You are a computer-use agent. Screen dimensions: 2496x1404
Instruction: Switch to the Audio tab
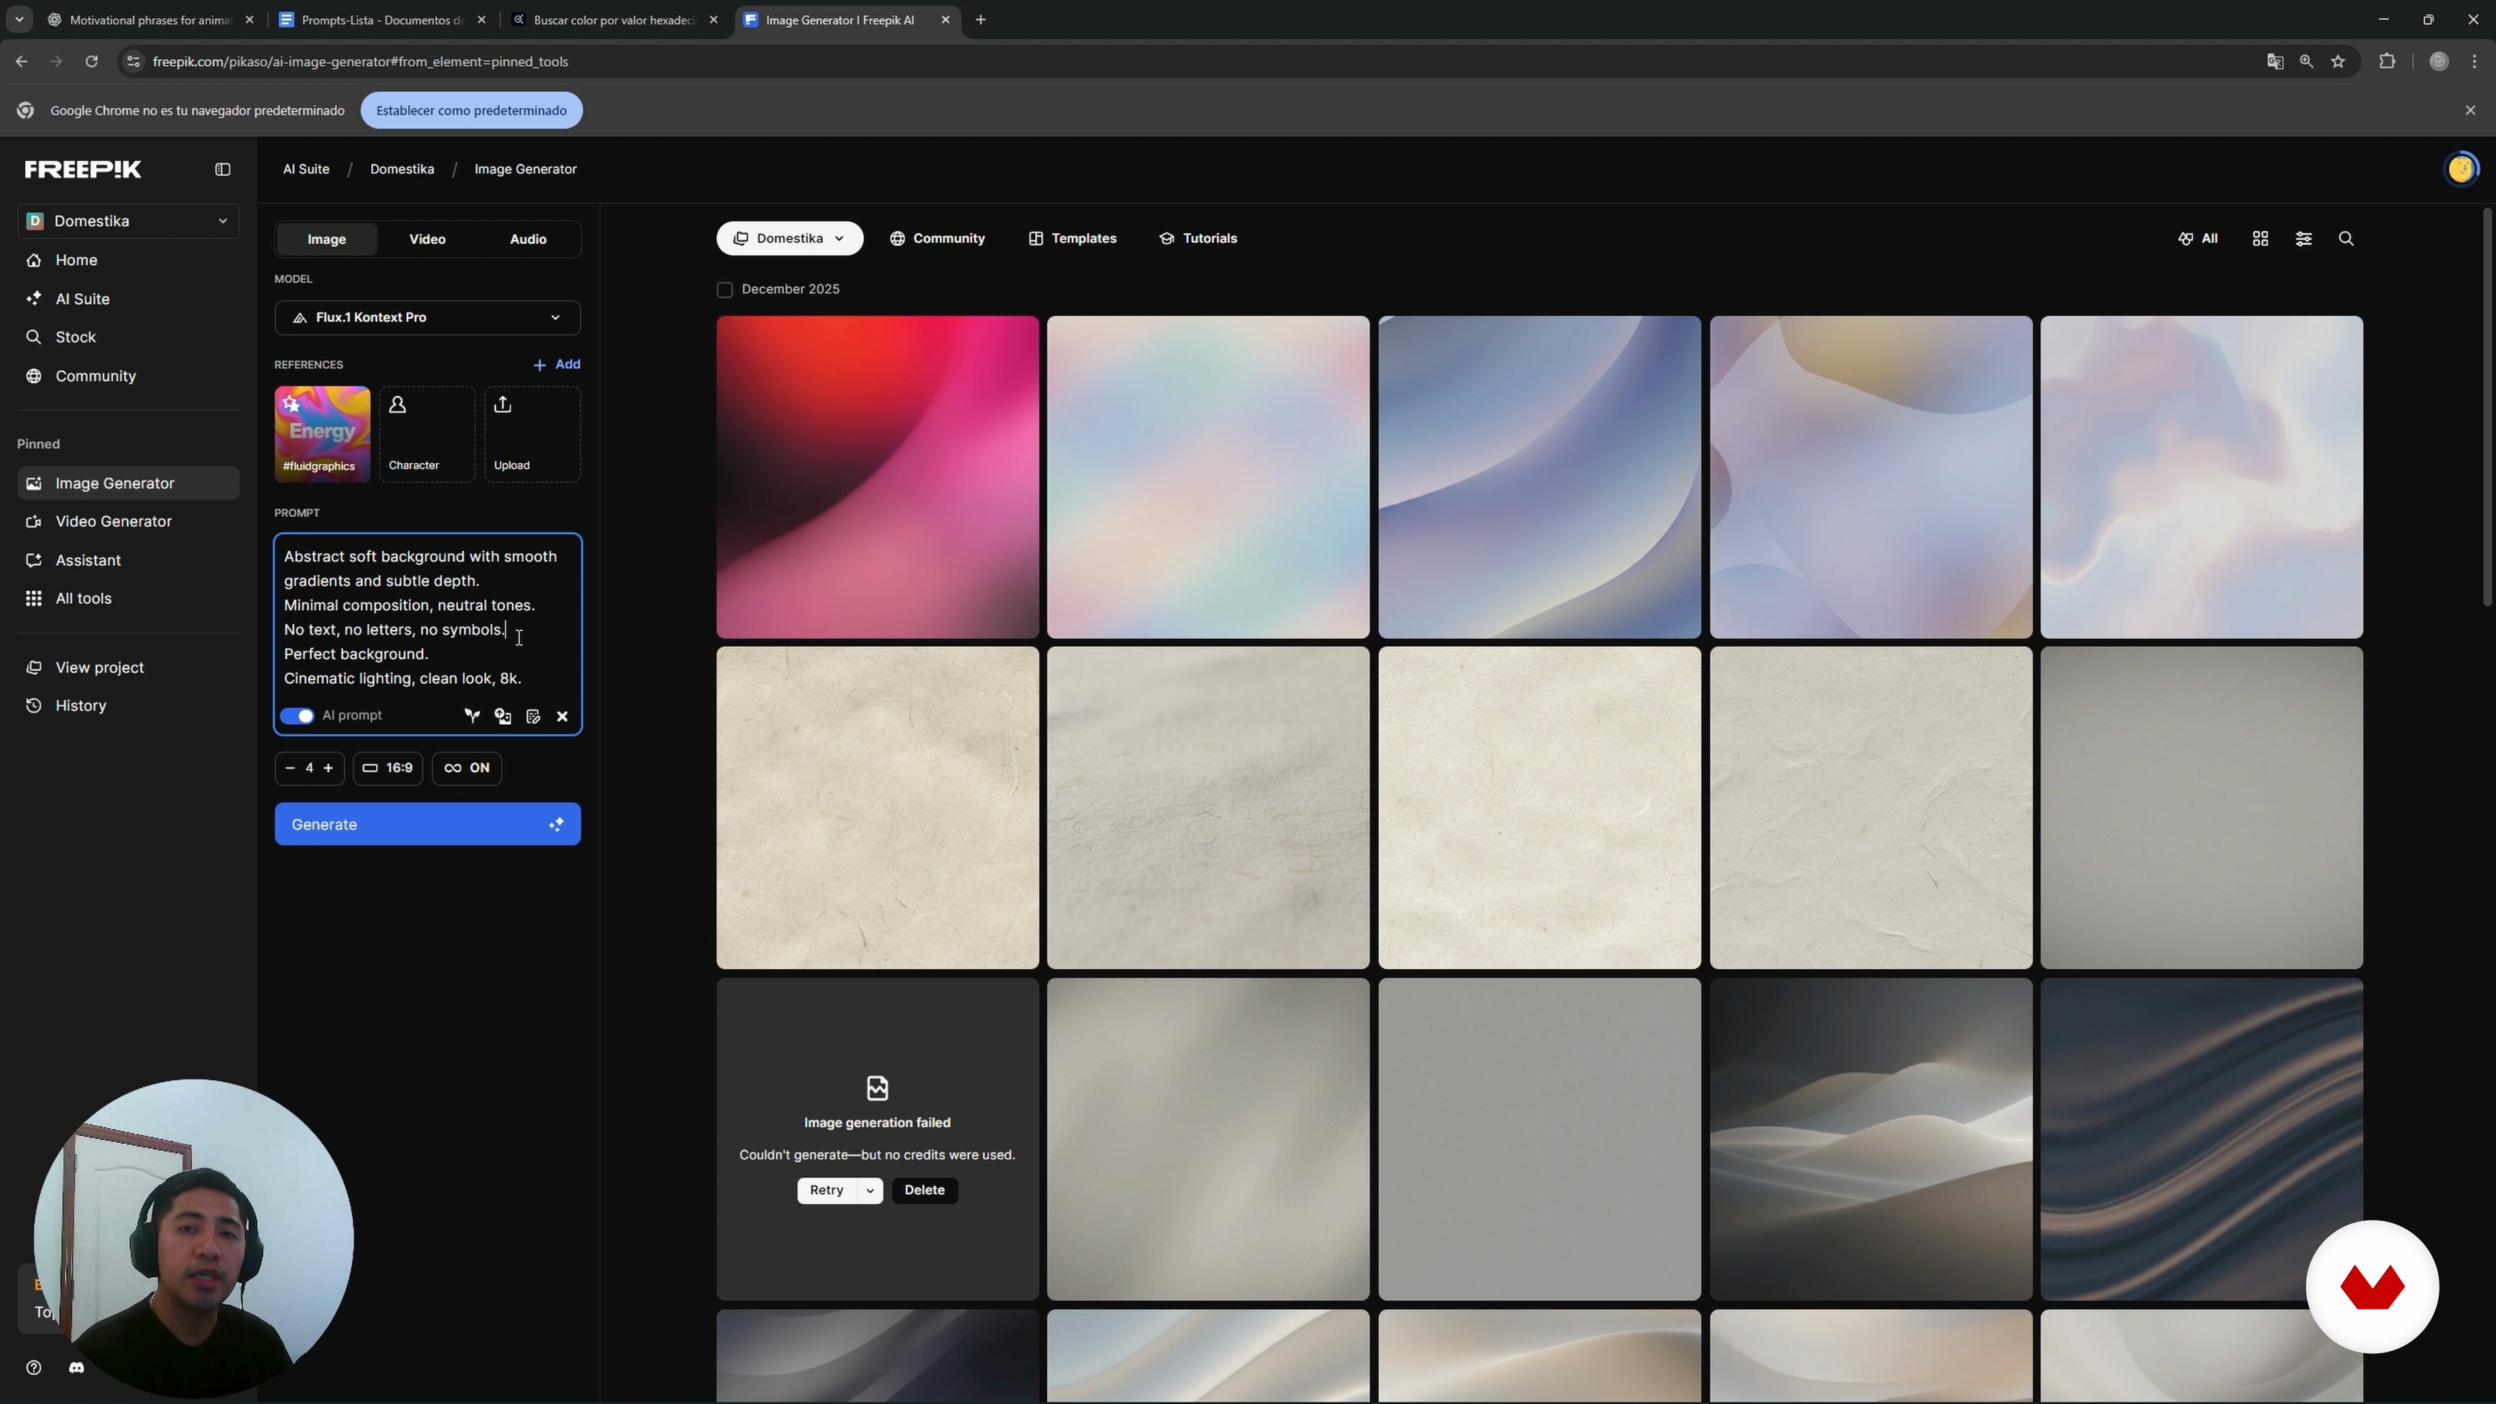(x=528, y=239)
